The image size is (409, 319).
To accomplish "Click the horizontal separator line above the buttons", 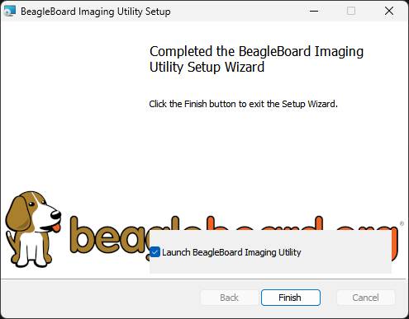I will [203, 279].
